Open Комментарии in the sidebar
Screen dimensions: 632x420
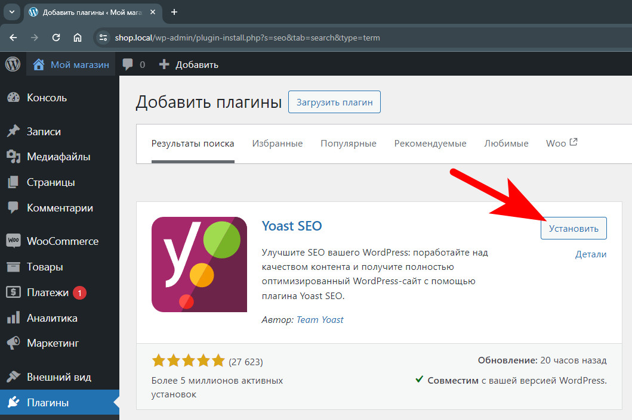60,208
